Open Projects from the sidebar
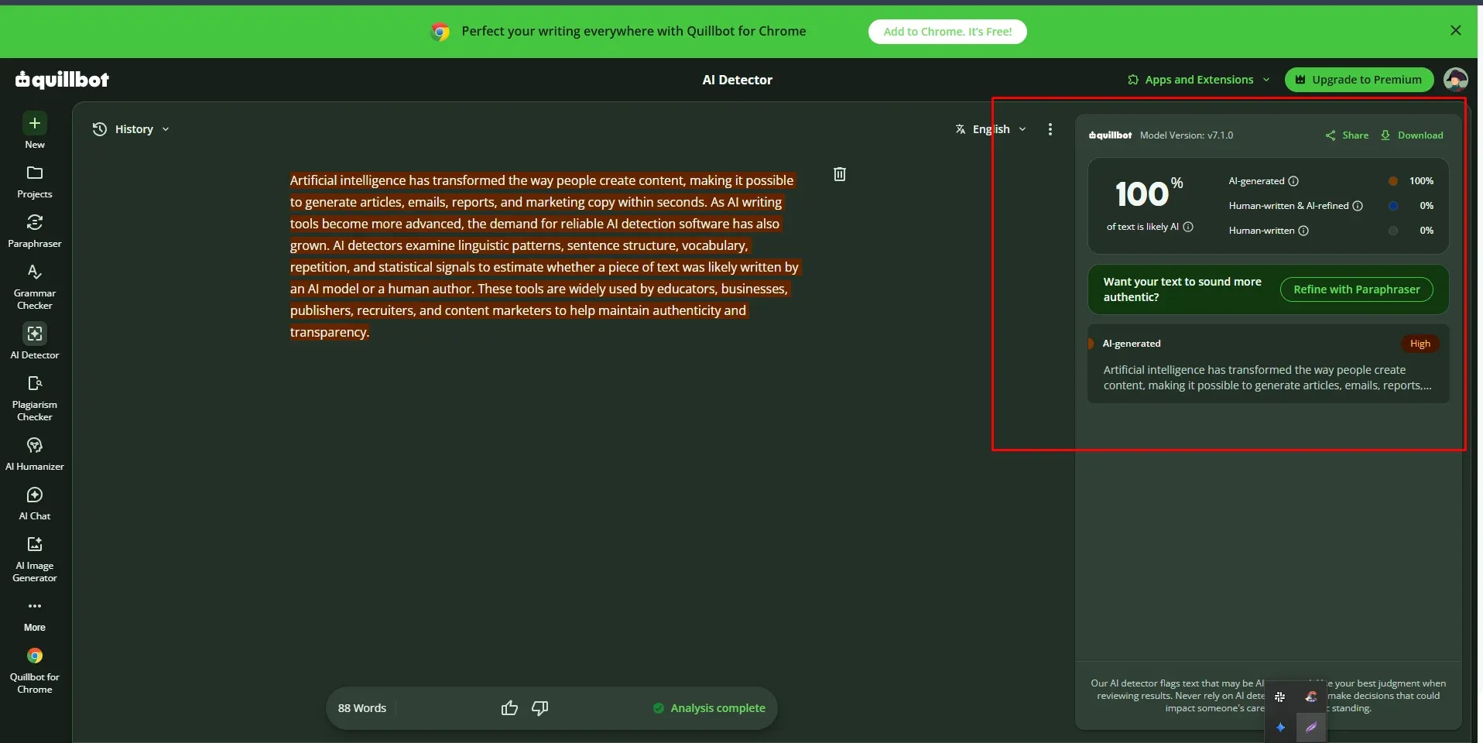Viewport: 1483px width, 743px height. [x=35, y=181]
